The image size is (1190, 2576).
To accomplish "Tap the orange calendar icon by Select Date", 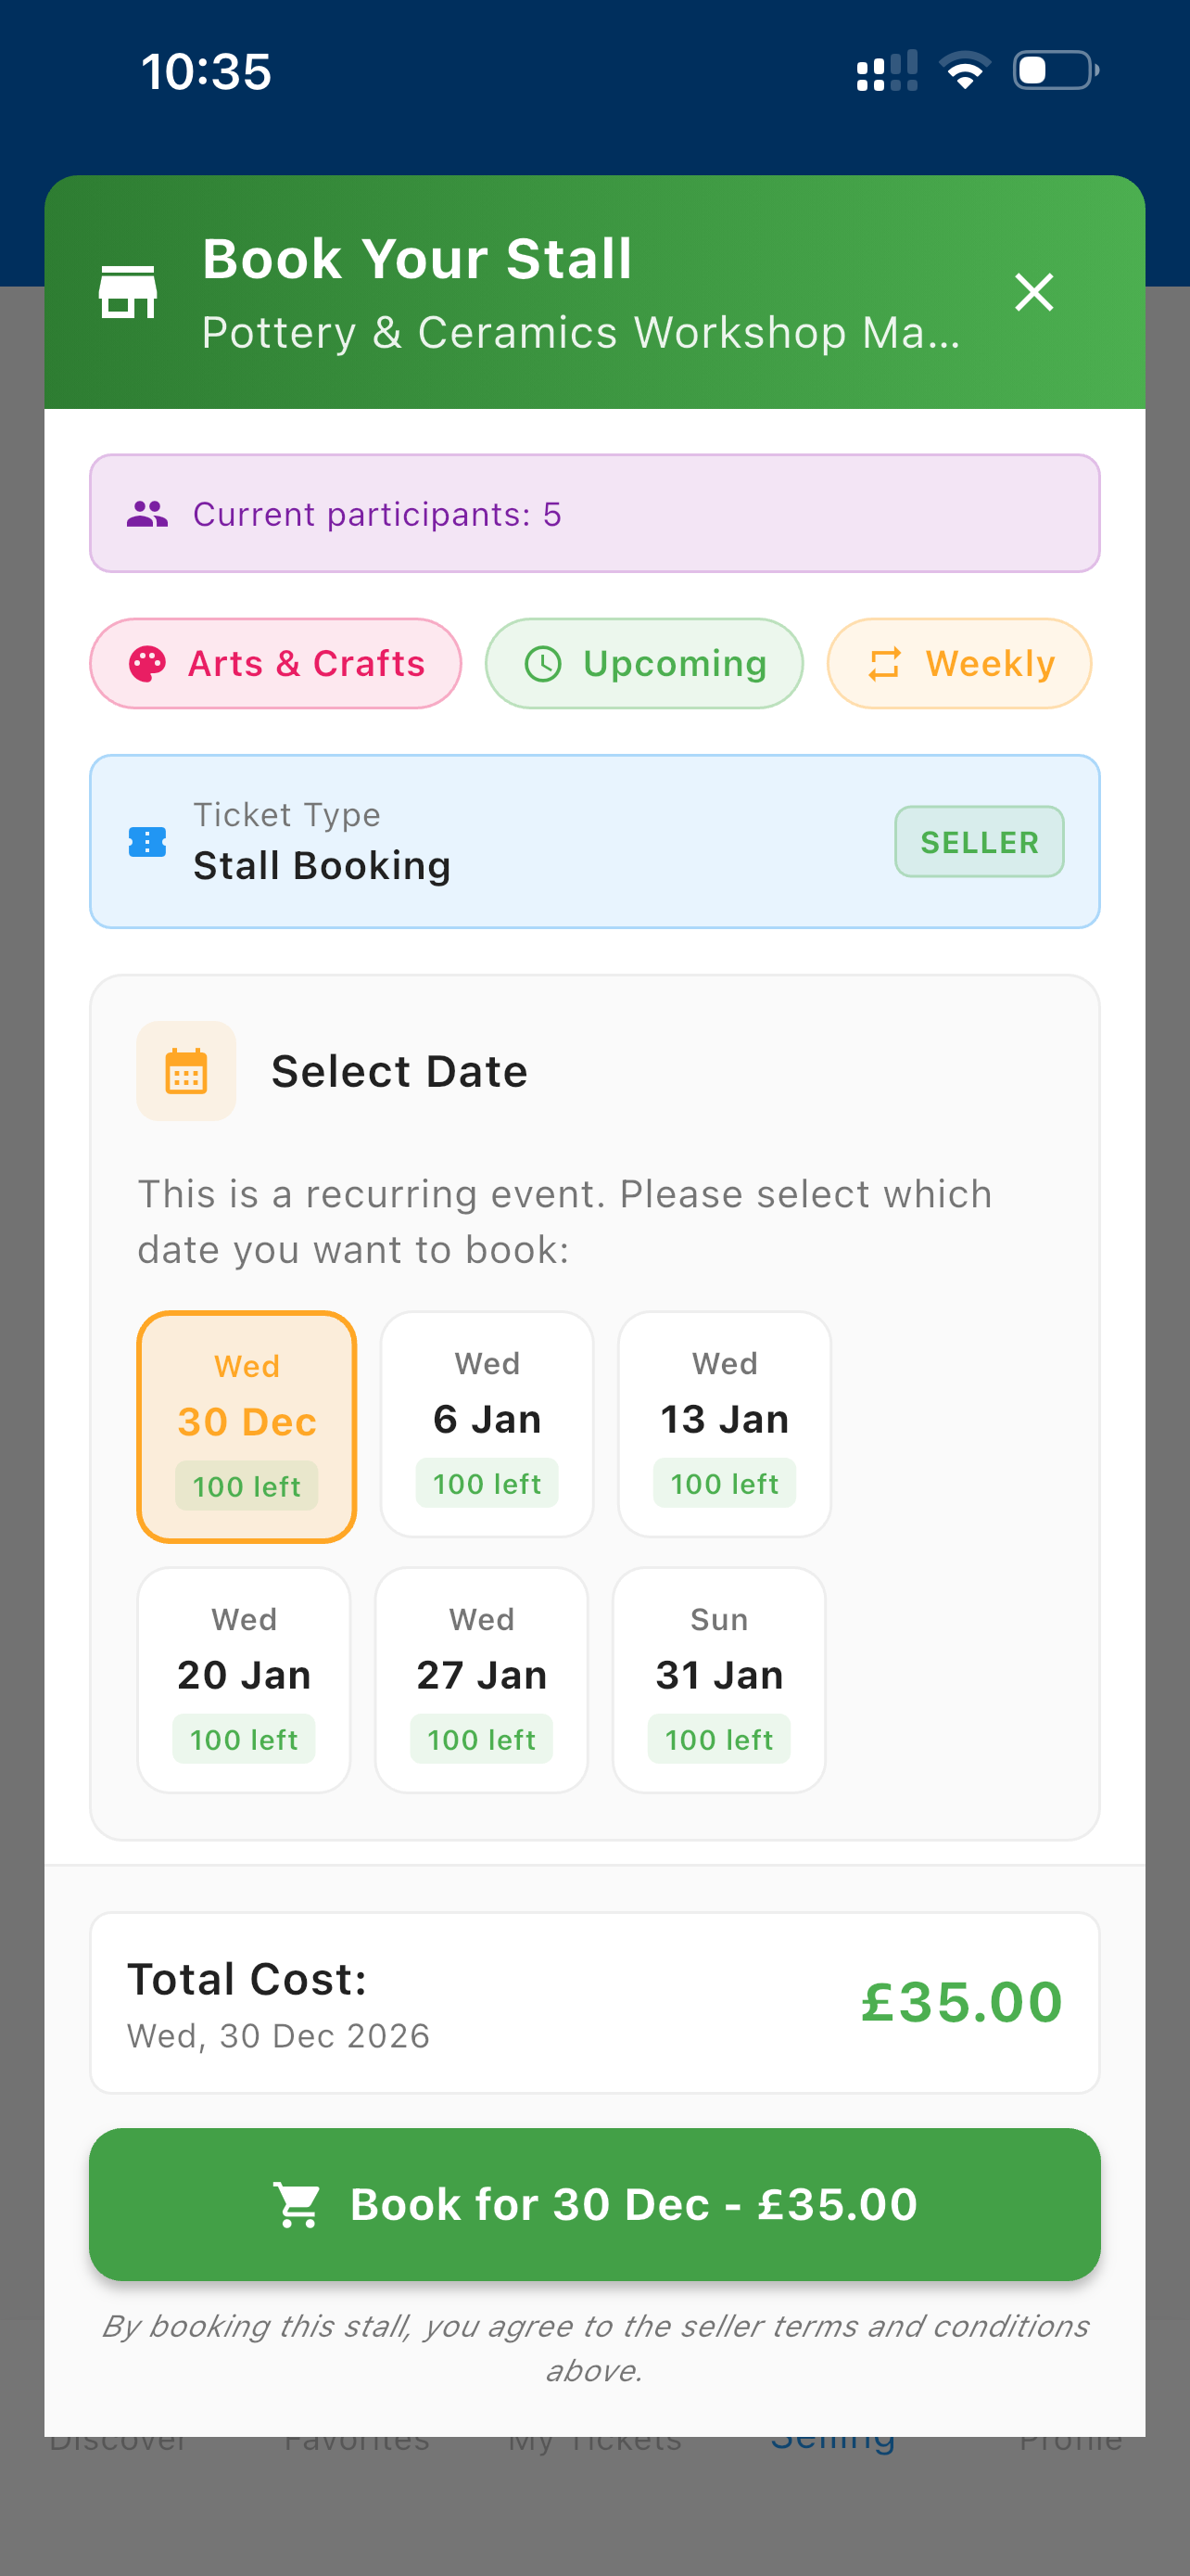I will click(186, 1071).
